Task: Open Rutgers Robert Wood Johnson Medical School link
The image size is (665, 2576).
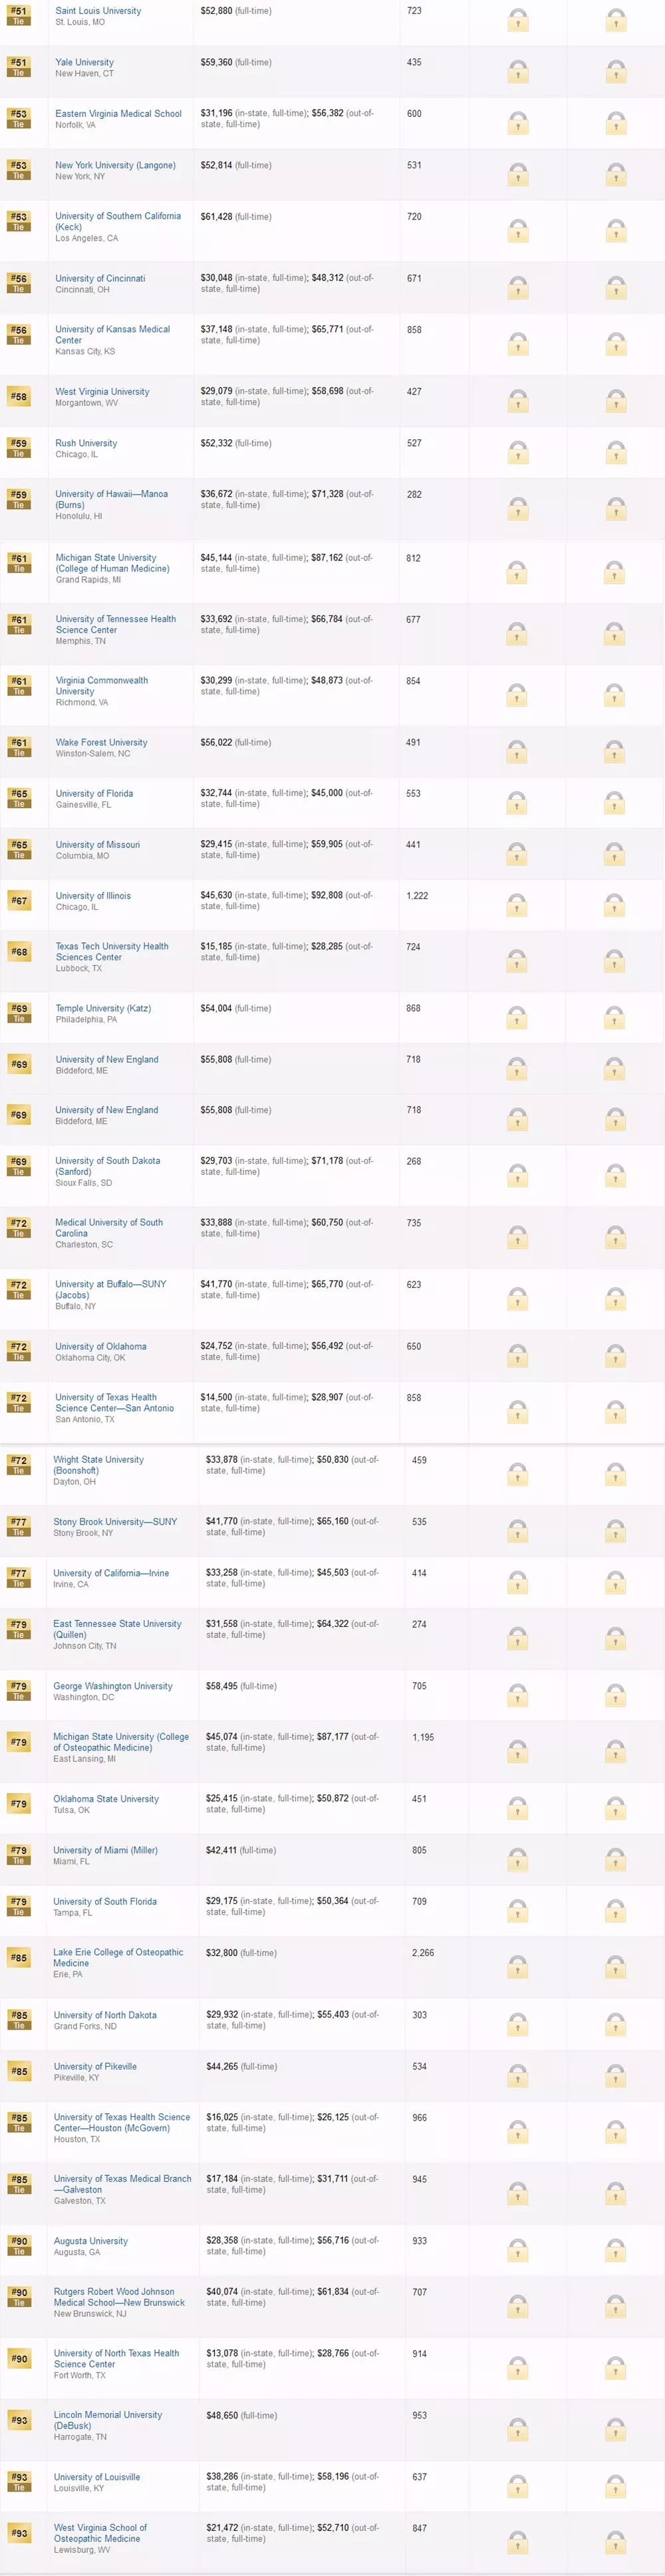Action: tap(119, 2297)
